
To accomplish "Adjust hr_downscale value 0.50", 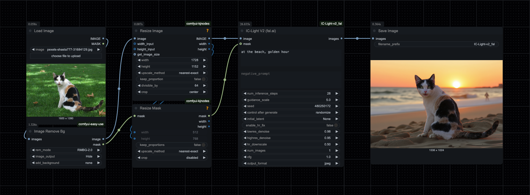I will 291,144.
